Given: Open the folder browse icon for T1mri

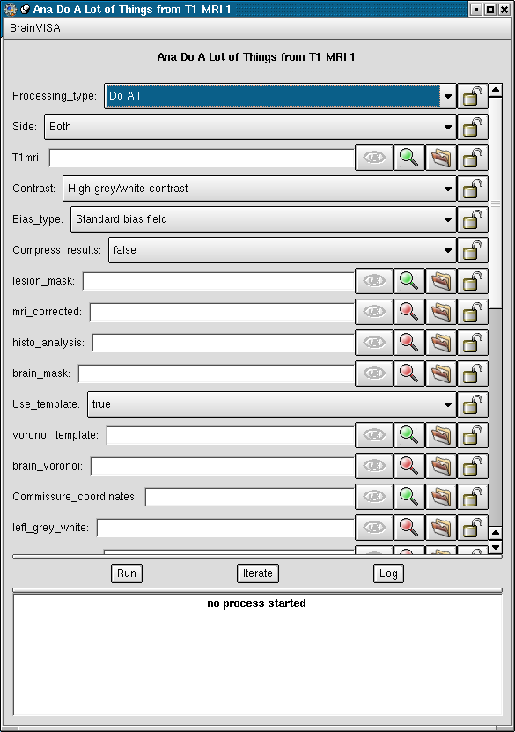Looking at the screenshot, I should pyautogui.click(x=441, y=158).
